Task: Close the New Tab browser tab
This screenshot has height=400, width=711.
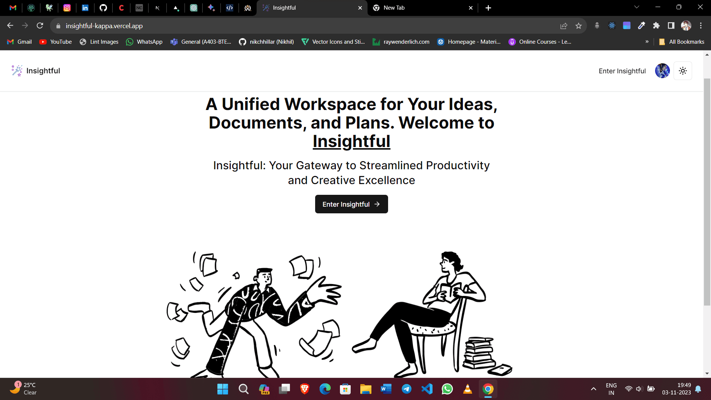Action: (471, 8)
